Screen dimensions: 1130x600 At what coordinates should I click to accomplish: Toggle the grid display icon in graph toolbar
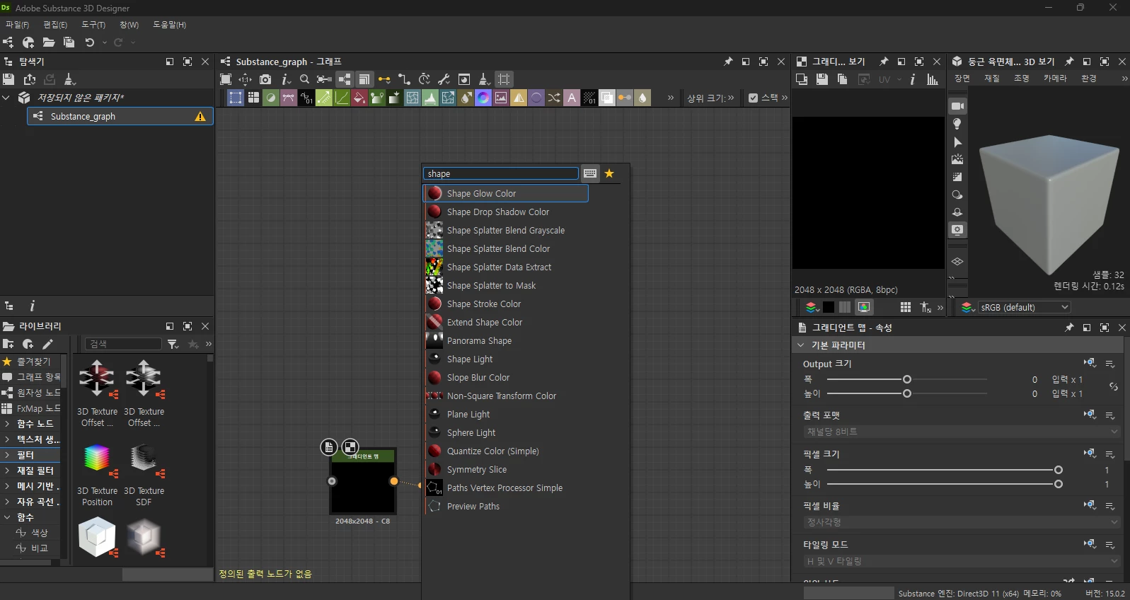pyautogui.click(x=504, y=79)
